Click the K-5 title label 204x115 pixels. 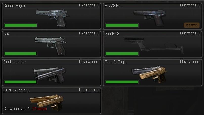(x=6, y=34)
